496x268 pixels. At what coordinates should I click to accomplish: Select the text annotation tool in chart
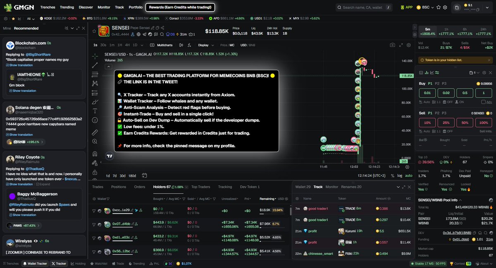point(95,111)
